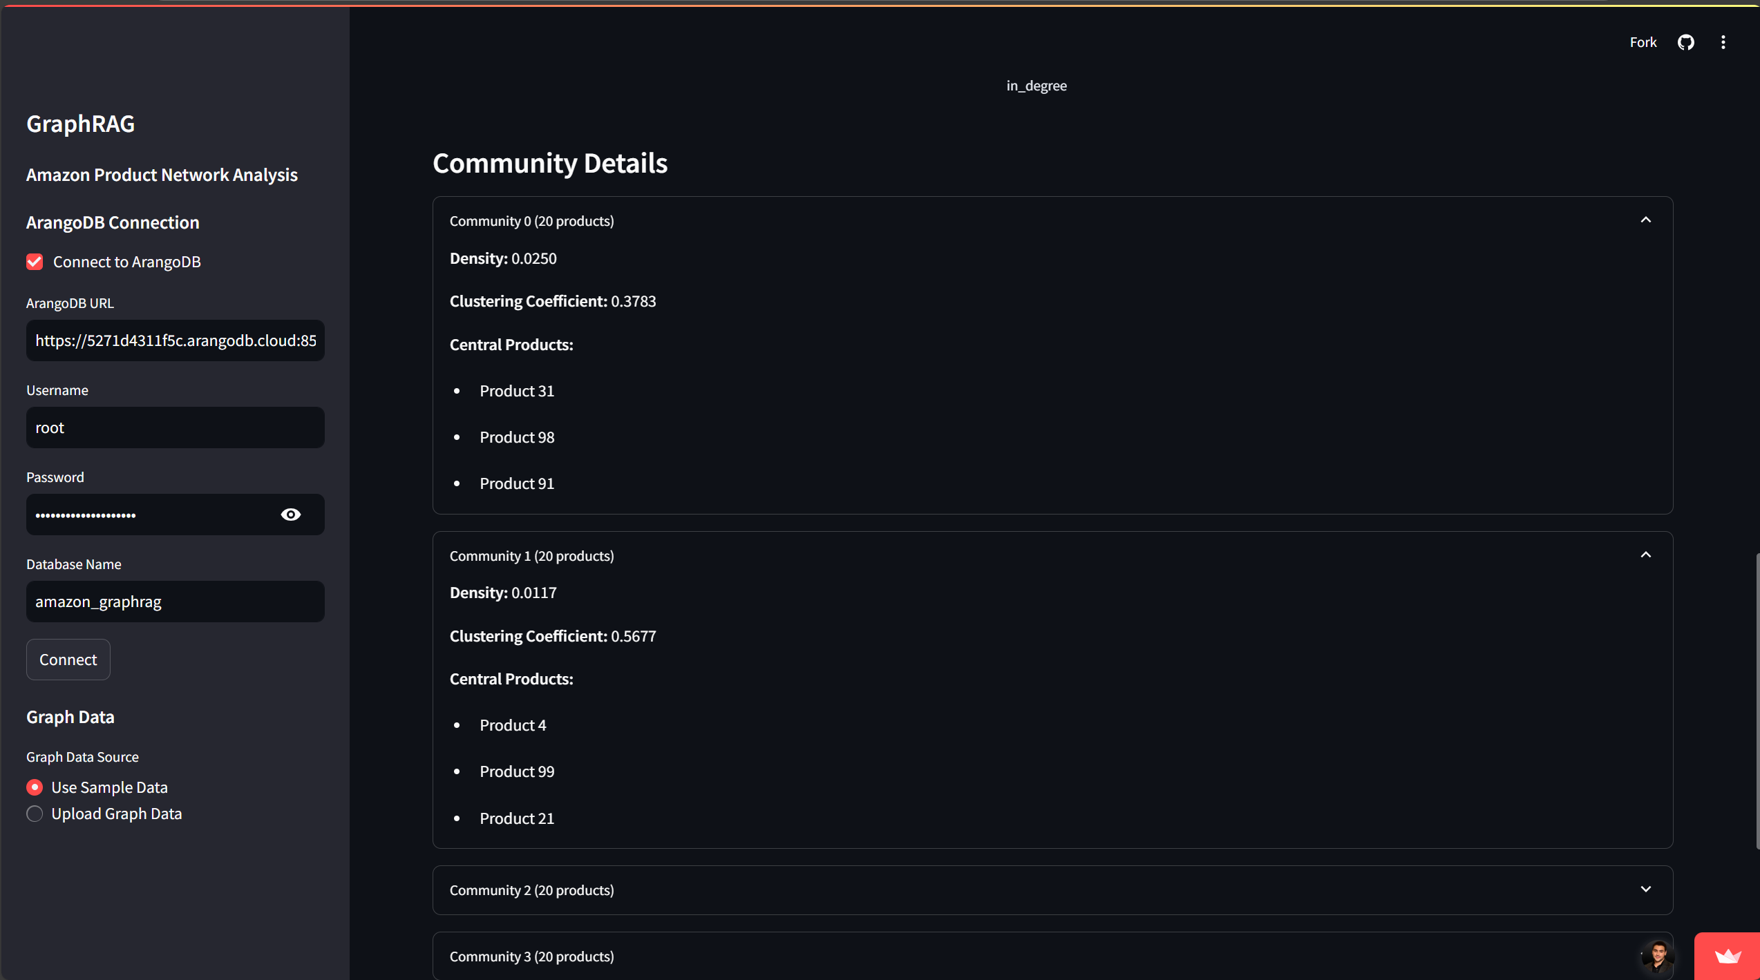Select Use Sample Data radio option
The image size is (1760, 980).
(x=35, y=787)
